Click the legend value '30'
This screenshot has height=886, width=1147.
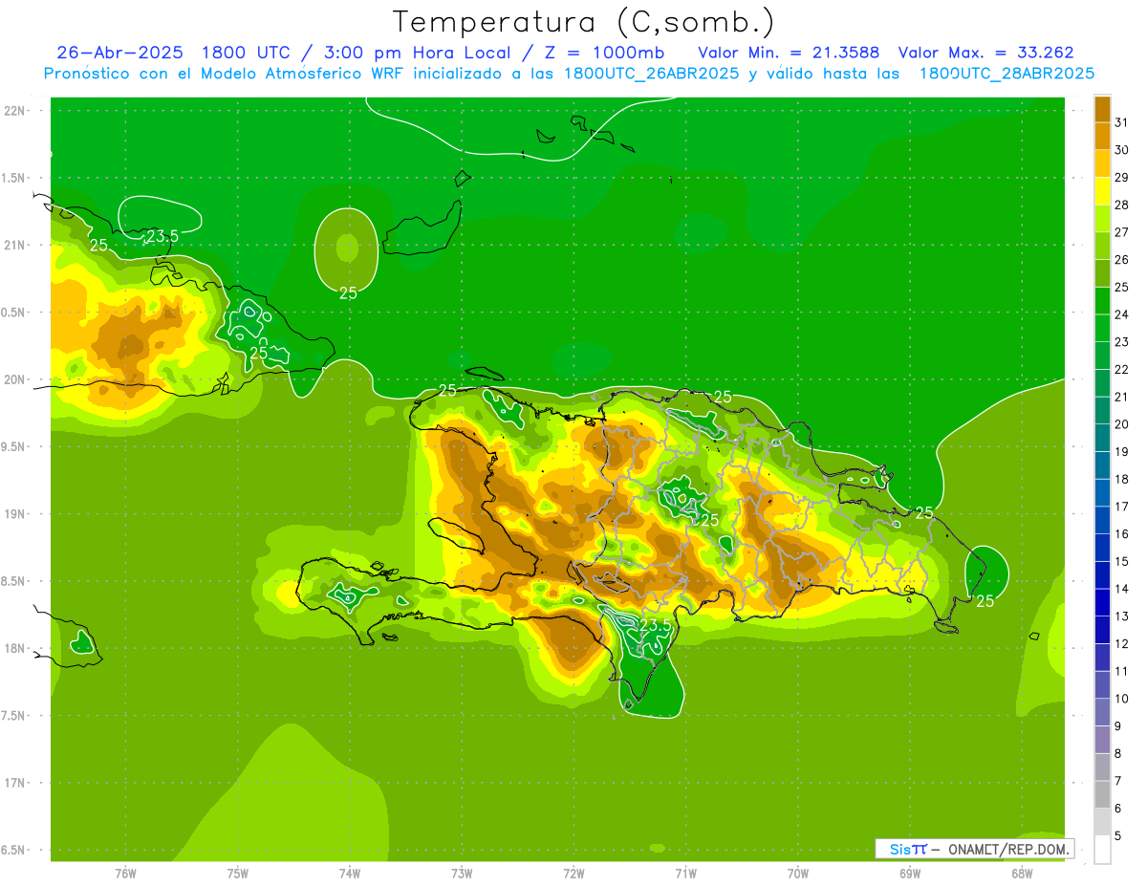[1121, 150]
